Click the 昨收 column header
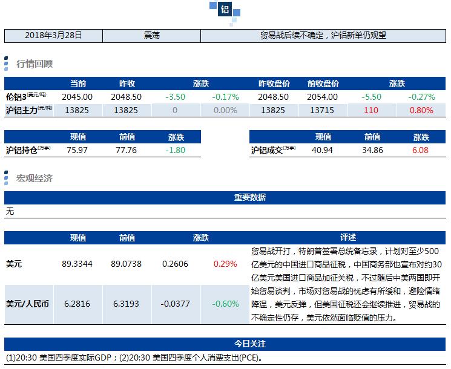The image size is (451, 369). [x=127, y=83]
